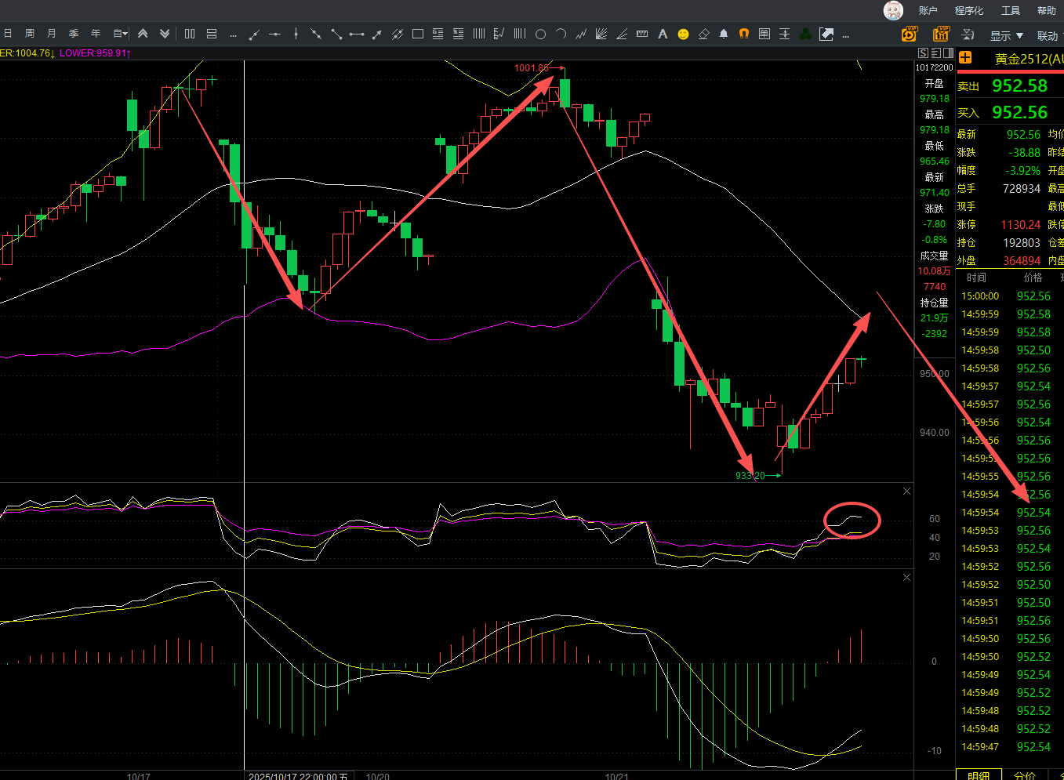Switch chart to 季 (quarterly) period
Image resolution: width=1064 pixels, height=780 pixels.
pos(74,34)
